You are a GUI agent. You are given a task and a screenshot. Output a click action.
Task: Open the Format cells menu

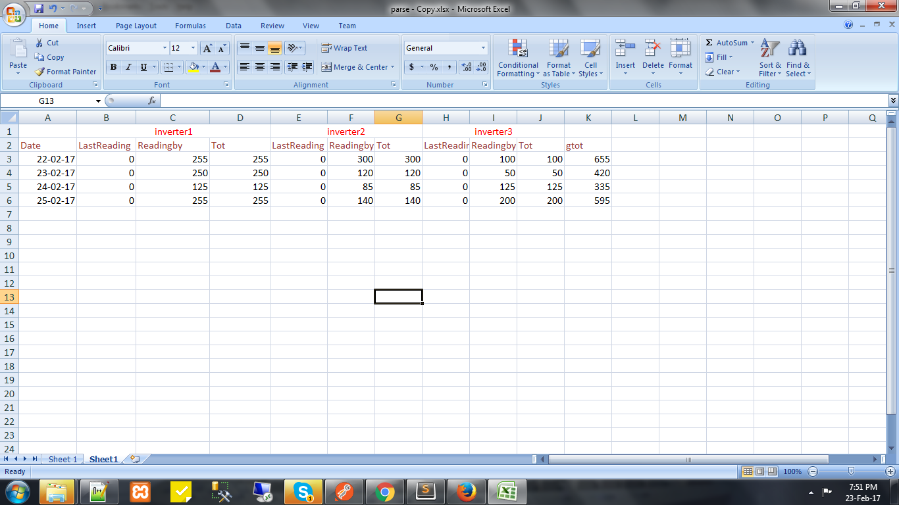(x=681, y=58)
